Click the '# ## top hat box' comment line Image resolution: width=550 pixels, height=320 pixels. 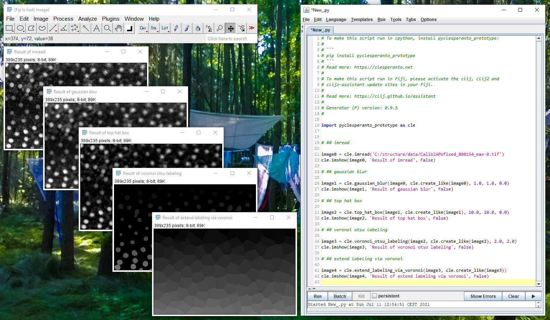[x=342, y=201]
